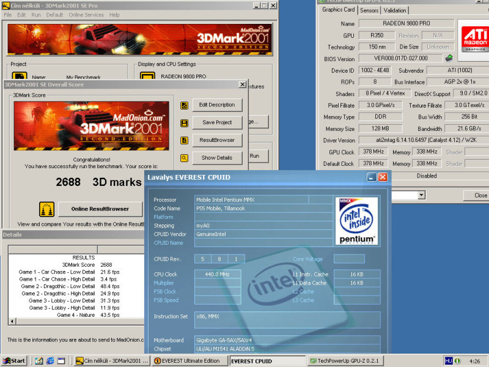489x367 pixels.
Task: Click the third quick launch window icon
Action: click(x=61, y=361)
